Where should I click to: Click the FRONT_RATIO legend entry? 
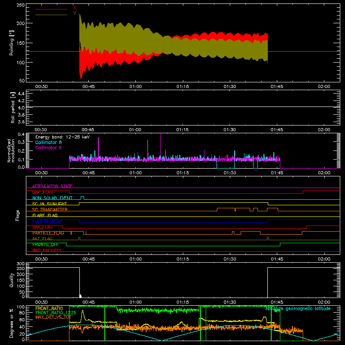49,308
